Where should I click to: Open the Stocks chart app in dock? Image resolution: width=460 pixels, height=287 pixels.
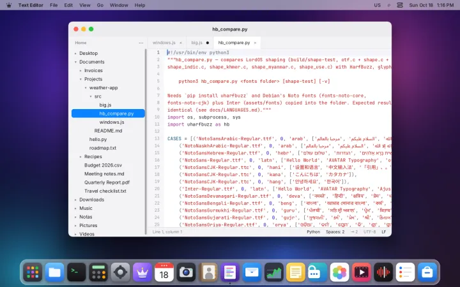coord(273,272)
